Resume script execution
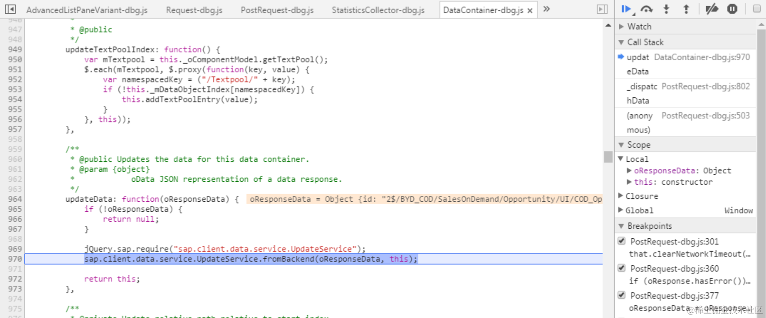 tap(626, 9)
